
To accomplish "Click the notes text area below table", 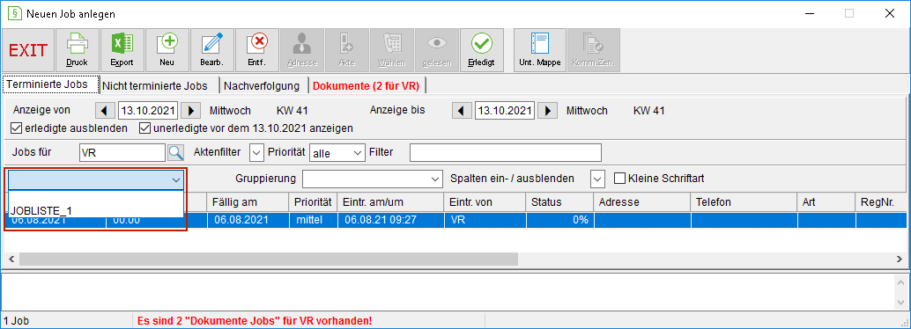I will [448, 291].
